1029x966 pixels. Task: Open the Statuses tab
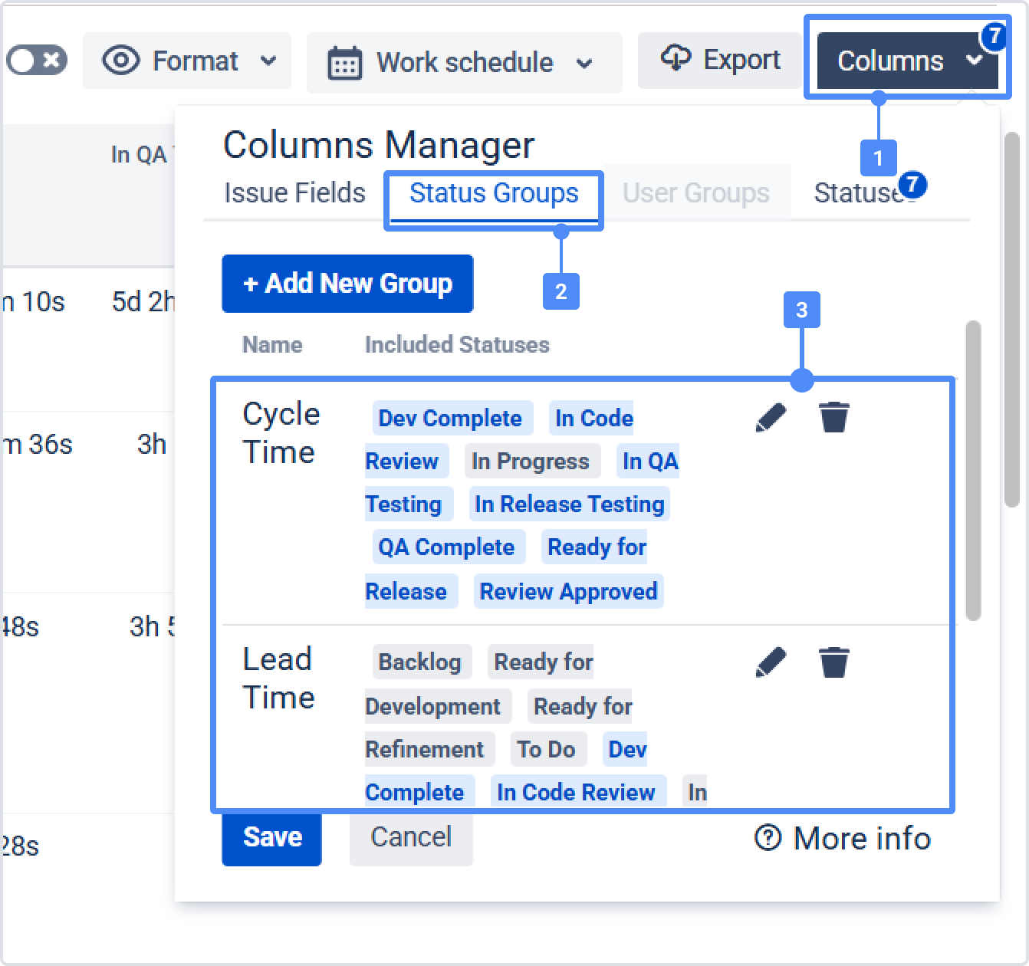[859, 193]
